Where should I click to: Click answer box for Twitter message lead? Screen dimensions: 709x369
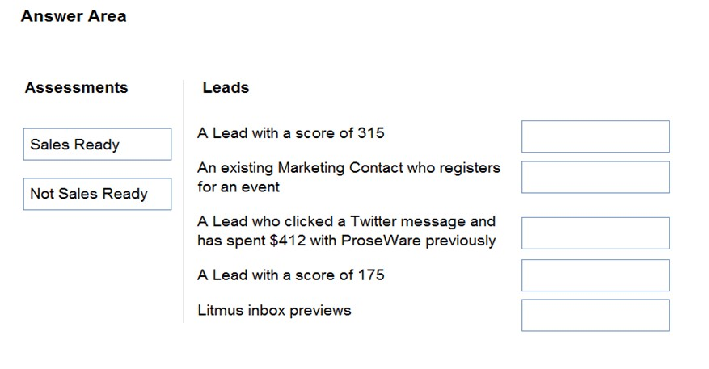596,233
